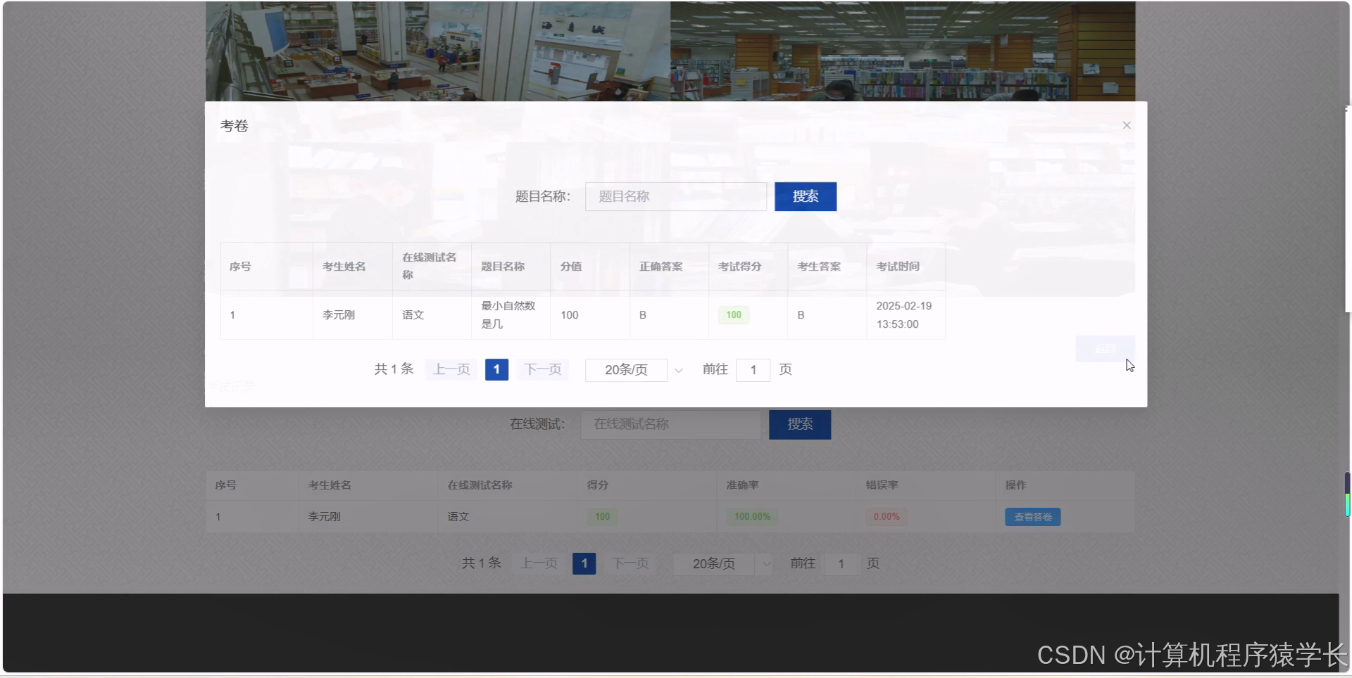The height and width of the screenshot is (678, 1352).
Task: Click the 前往 page input at the bottom
Action: pos(841,563)
